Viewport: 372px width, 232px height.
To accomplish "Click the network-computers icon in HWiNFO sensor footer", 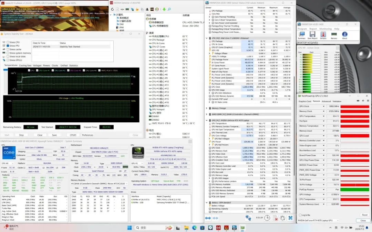I will click(x=248, y=218).
